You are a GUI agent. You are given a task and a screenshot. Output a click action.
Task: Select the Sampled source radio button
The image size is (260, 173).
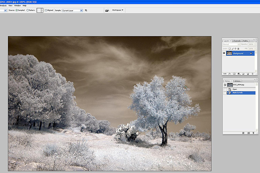(x=17, y=10)
